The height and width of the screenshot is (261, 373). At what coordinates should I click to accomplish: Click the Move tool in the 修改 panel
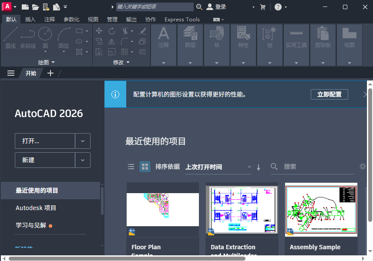[99, 31]
